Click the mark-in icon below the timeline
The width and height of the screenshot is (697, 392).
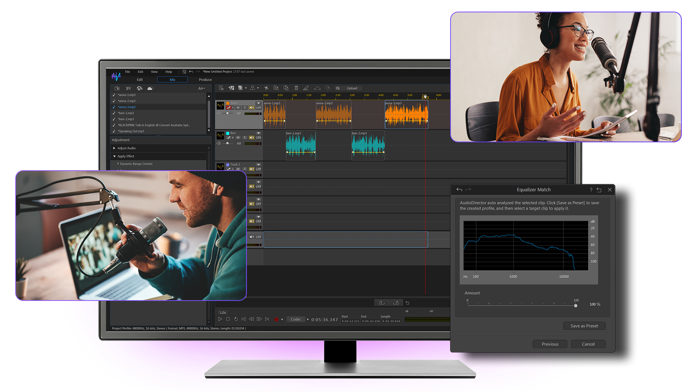pos(382,302)
